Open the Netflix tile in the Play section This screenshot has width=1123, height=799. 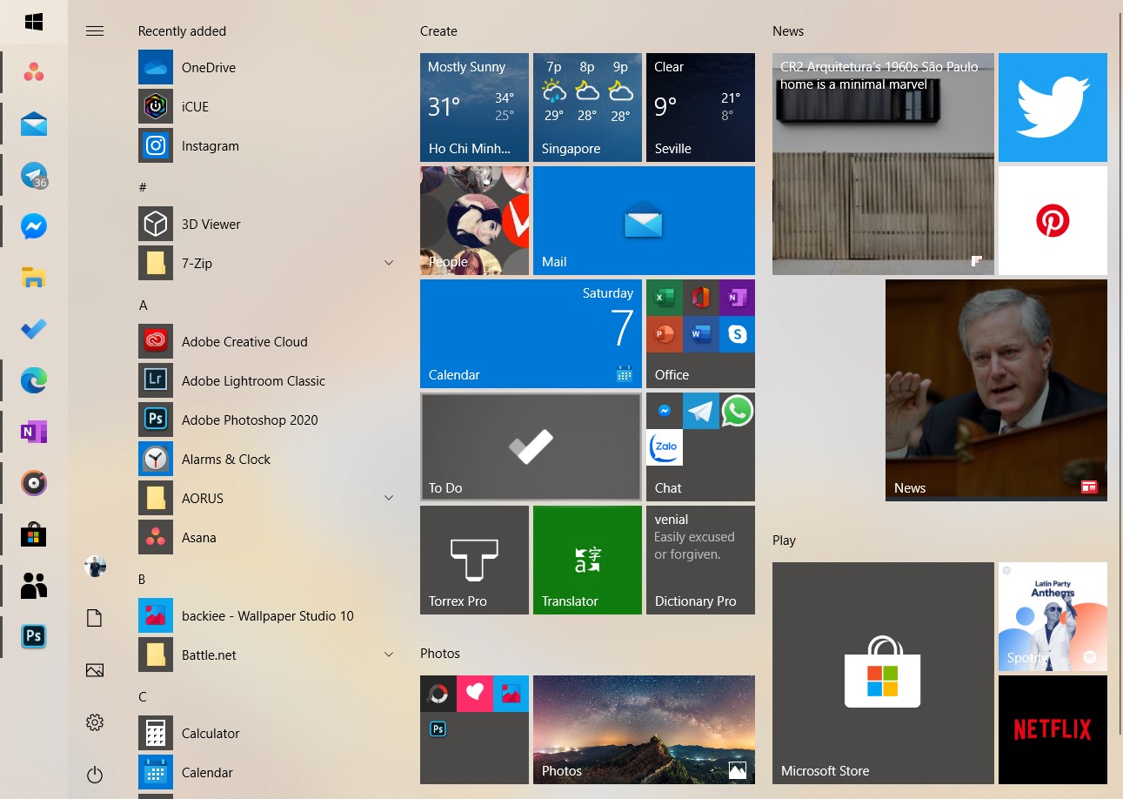click(x=1053, y=729)
